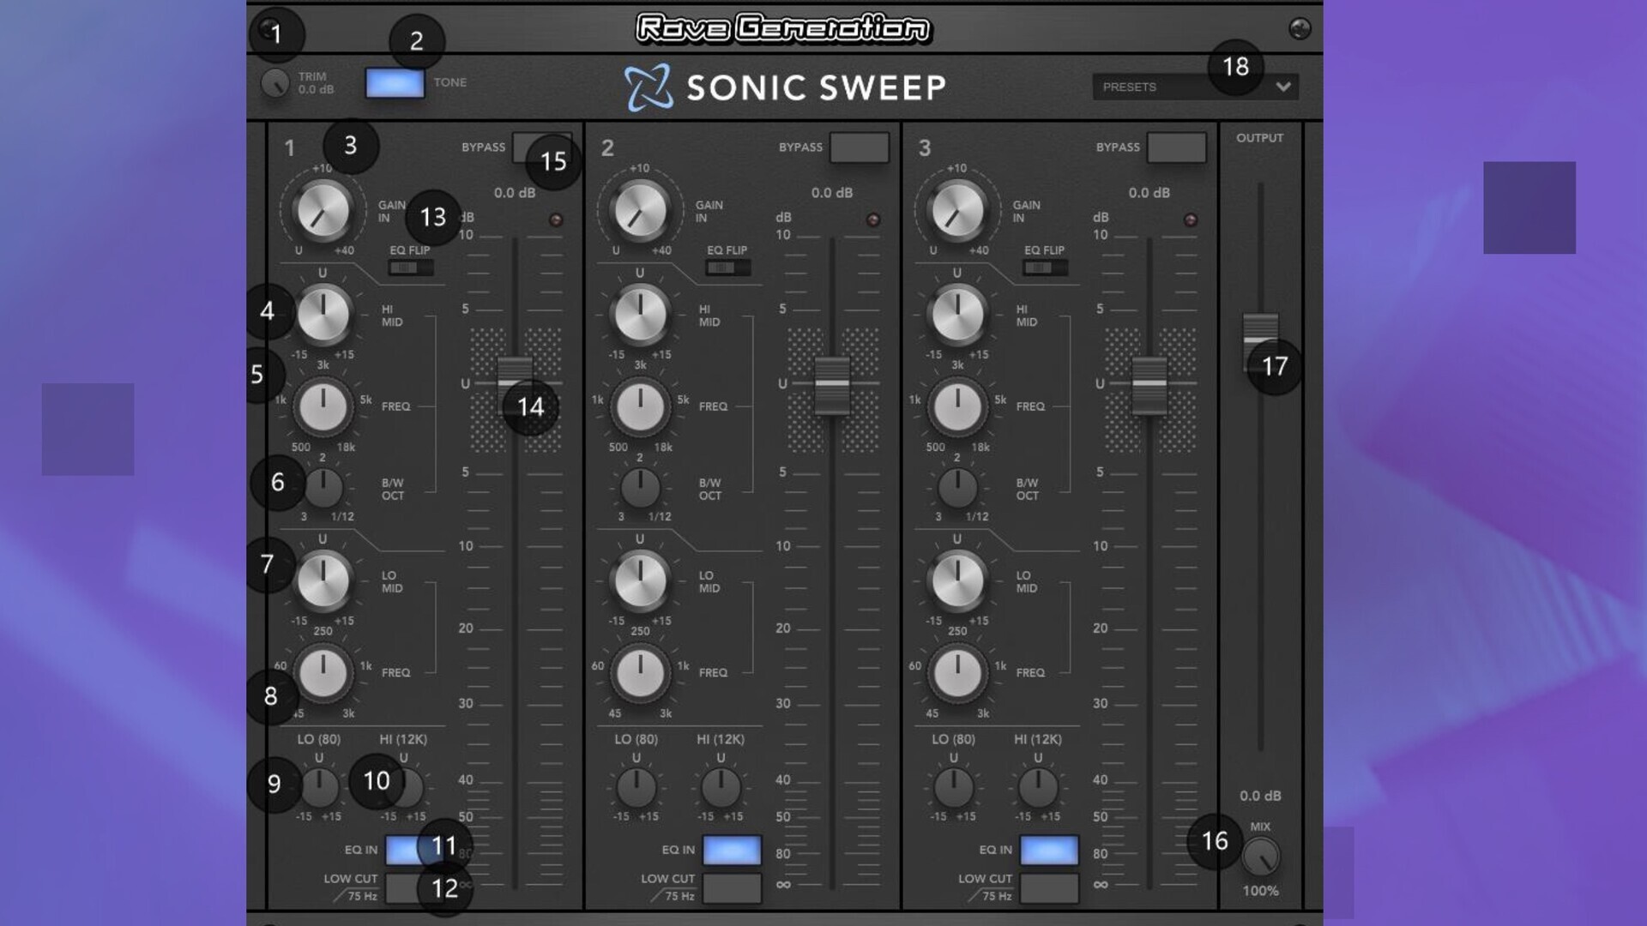Viewport: 1647px width, 926px height.
Task: Enable LOW CUT 75 Hz on channel 3
Action: tap(1049, 888)
